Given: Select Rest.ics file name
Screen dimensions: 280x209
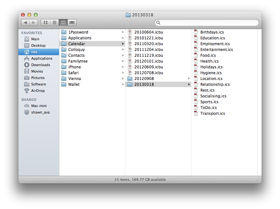Looking at the screenshot, I should coord(207,90).
